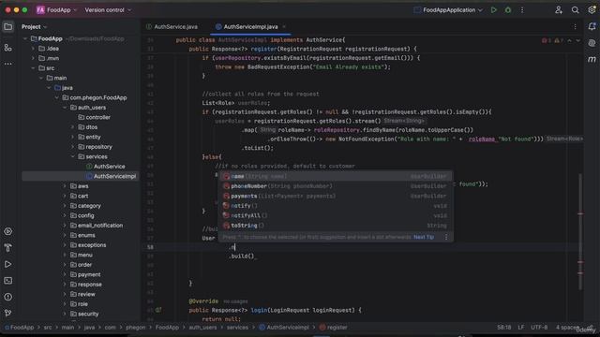Open the Notifications bell panel
Viewport: 600px width, 337px height.
pyautogui.click(x=592, y=27)
